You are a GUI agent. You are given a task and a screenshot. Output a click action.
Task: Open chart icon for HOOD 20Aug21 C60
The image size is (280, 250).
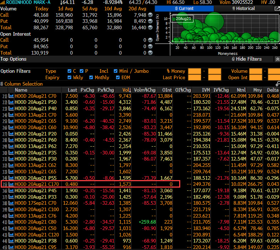tap(11, 128)
